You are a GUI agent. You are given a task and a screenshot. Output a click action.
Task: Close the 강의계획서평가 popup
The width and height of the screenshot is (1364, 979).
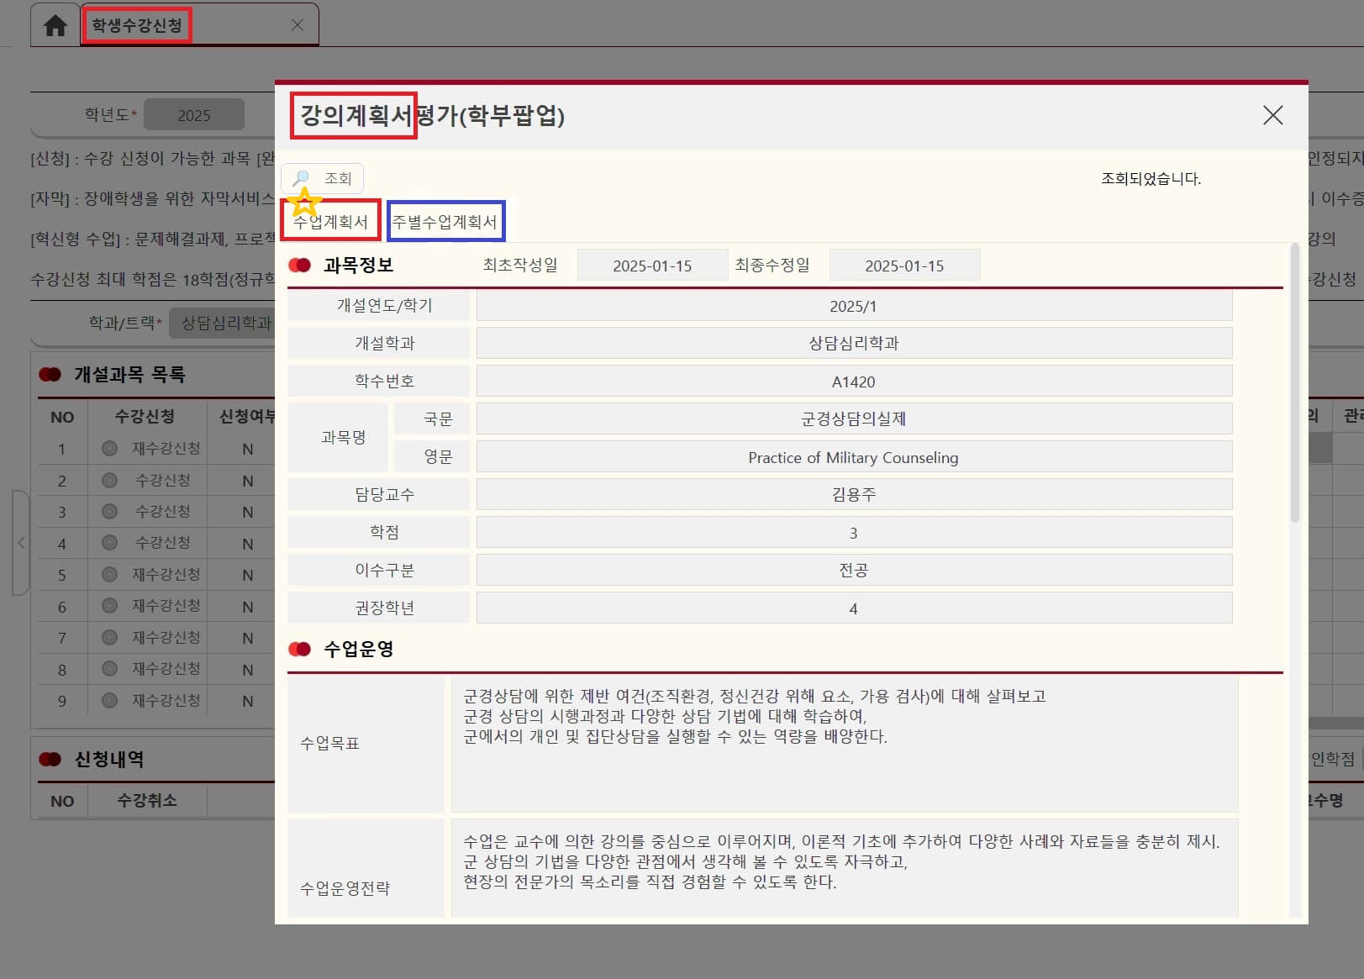point(1272,115)
